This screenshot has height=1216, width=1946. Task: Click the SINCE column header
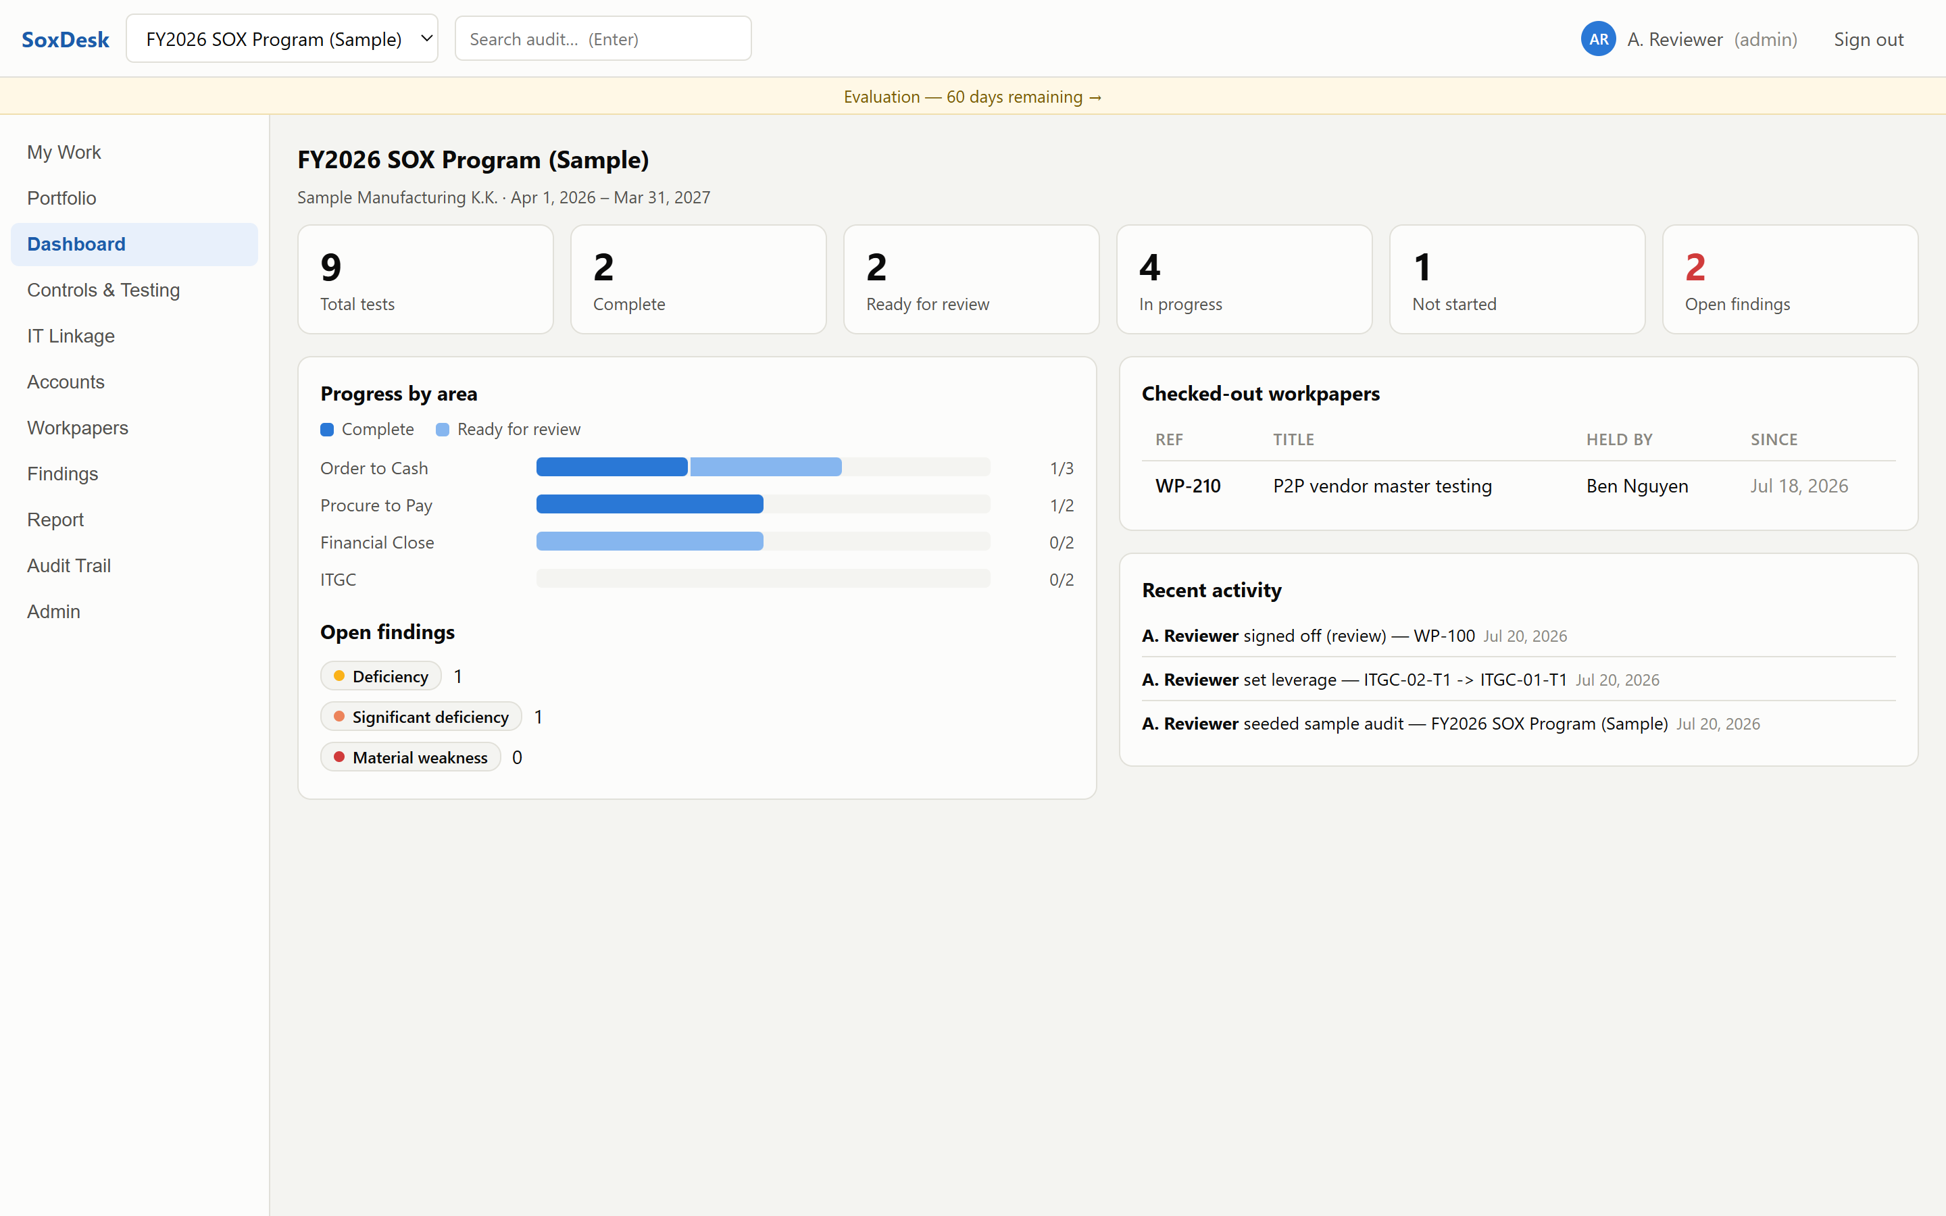(1774, 439)
